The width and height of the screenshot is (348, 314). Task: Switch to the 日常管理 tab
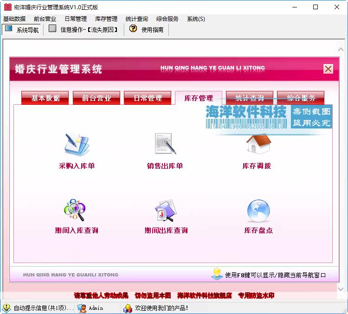coord(148,98)
